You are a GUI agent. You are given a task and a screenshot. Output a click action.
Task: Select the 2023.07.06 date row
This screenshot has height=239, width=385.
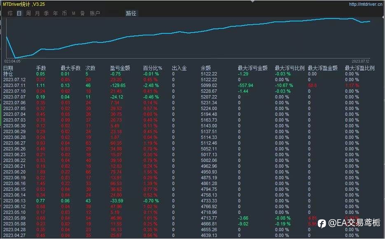tap(14, 103)
